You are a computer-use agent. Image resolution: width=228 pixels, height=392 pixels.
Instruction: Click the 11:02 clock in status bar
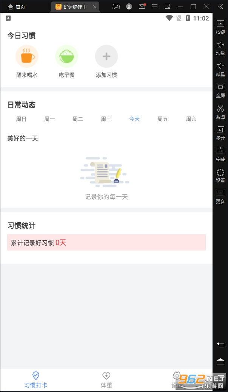(201, 18)
